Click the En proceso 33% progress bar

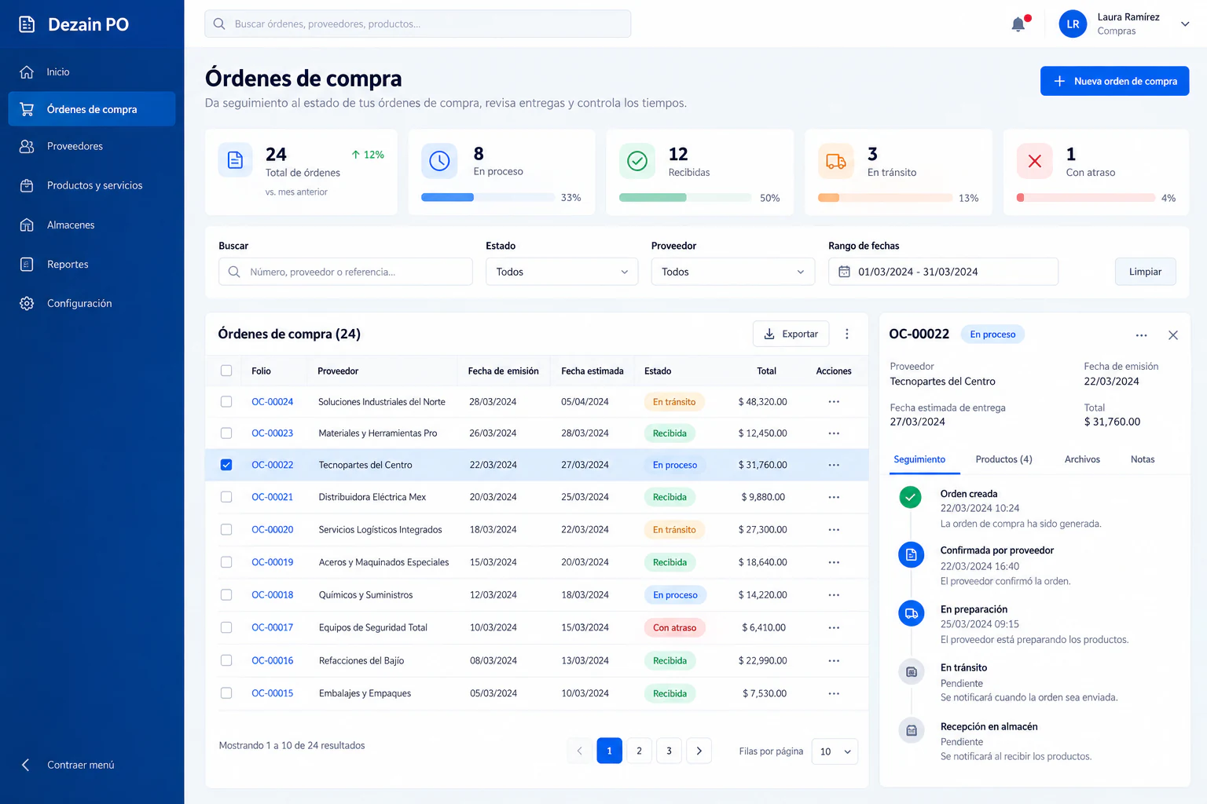coord(488,197)
